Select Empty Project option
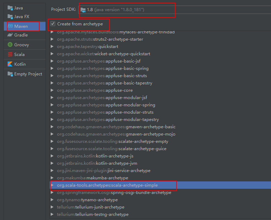This screenshot has height=220, width=271. pyautogui.click(x=25, y=74)
